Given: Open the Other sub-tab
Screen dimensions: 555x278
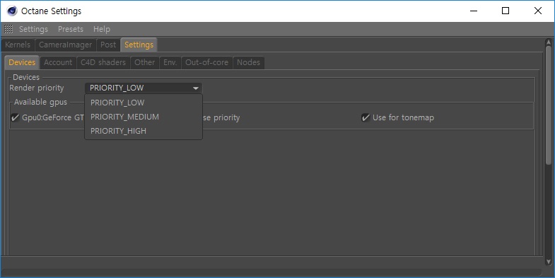Looking at the screenshot, I should pyautogui.click(x=144, y=62).
